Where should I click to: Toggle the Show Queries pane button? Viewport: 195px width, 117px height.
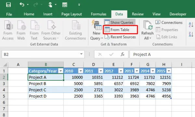(120, 22)
